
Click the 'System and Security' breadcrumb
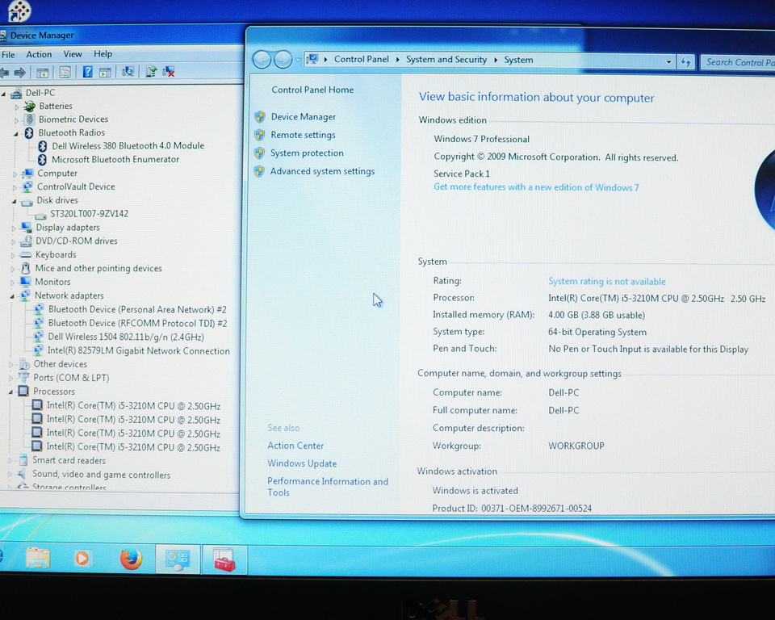coord(446,59)
